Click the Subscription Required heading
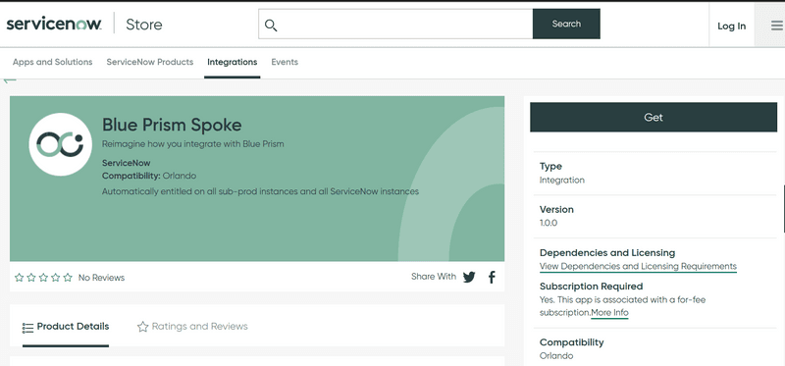 pos(592,287)
